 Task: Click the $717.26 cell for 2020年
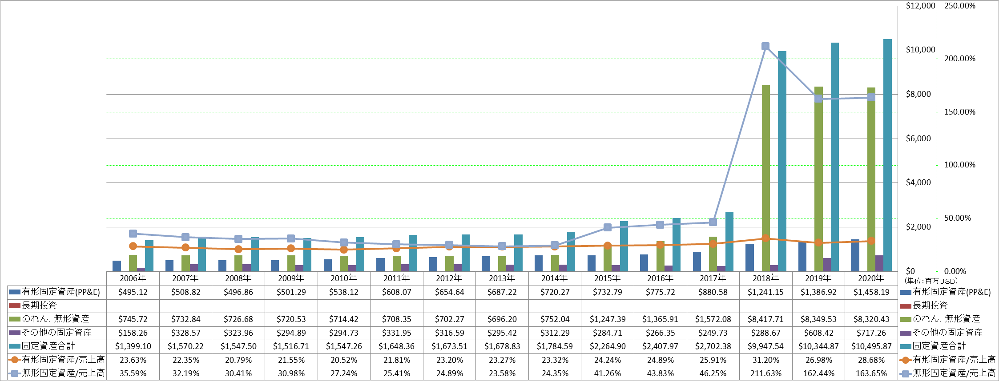(871, 333)
